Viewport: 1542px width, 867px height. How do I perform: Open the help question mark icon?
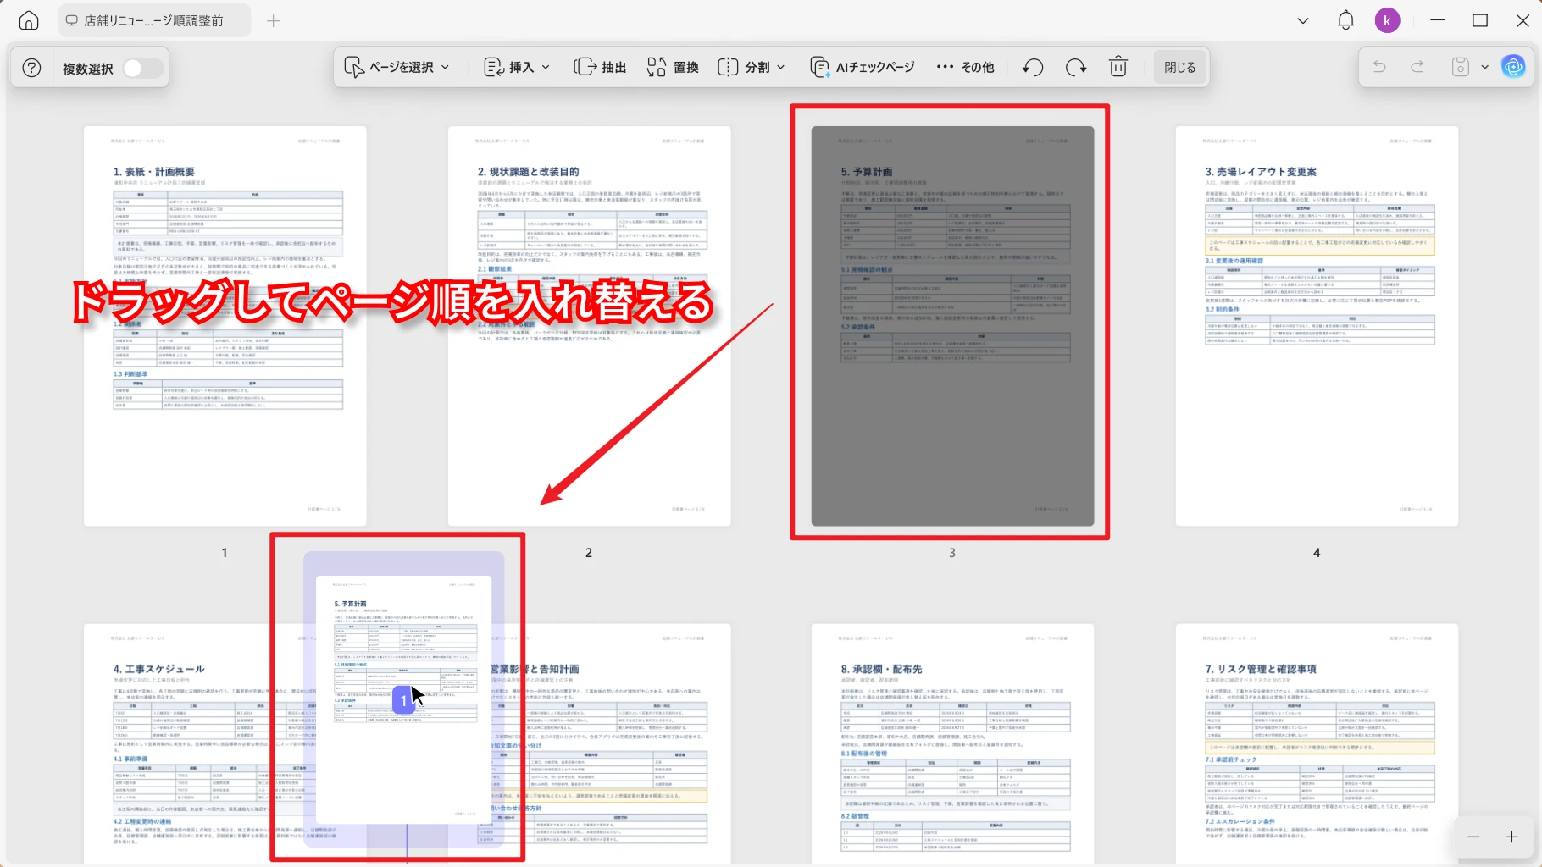pyautogui.click(x=31, y=68)
